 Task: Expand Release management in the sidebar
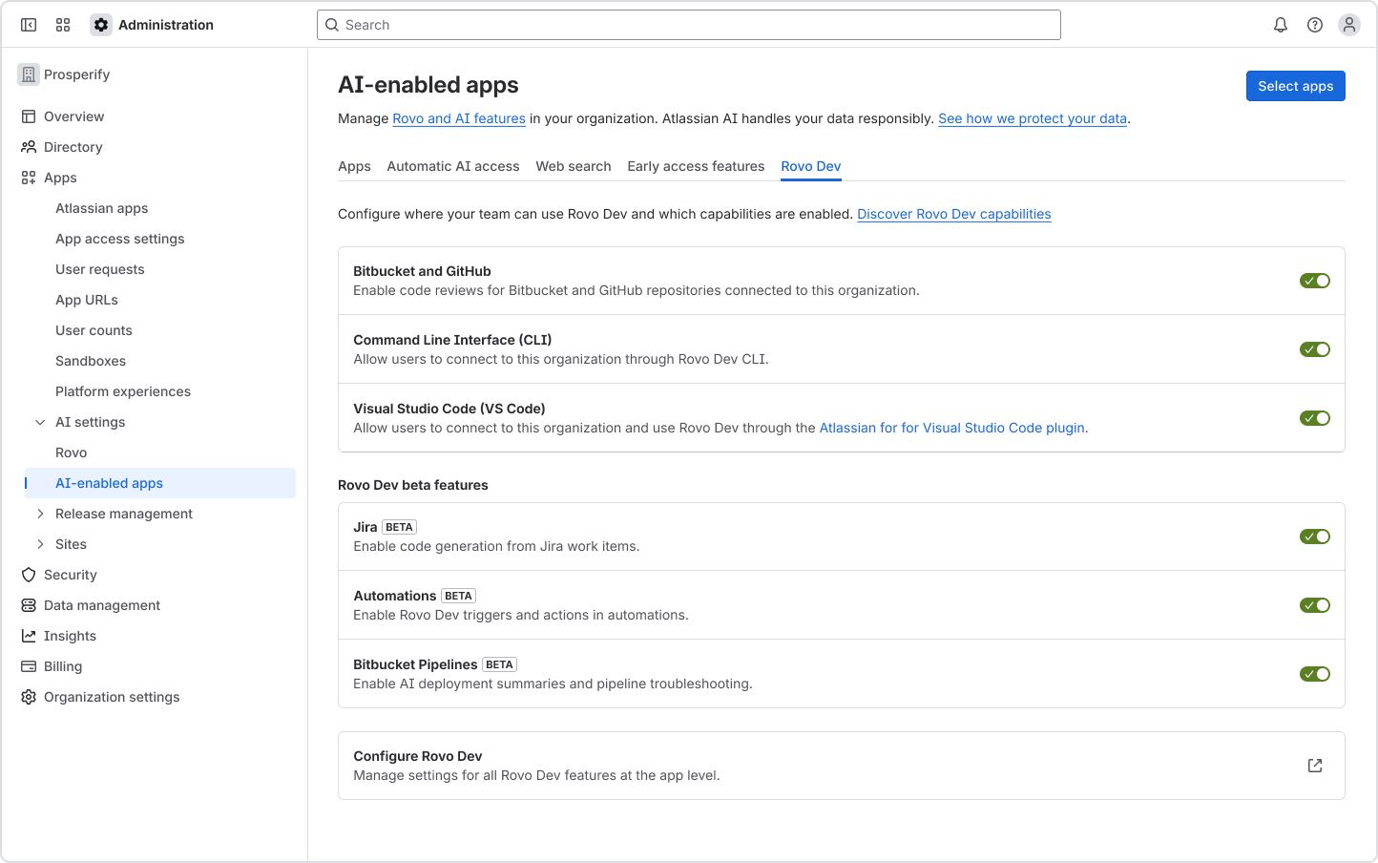pyautogui.click(x=40, y=514)
